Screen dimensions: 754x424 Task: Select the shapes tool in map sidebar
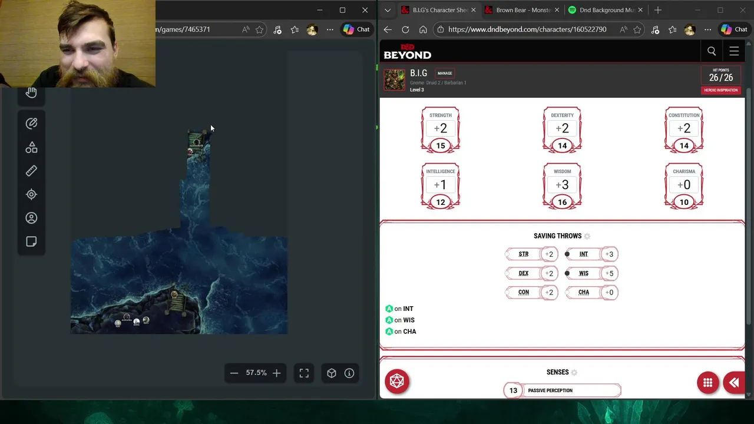pos(31,147)
